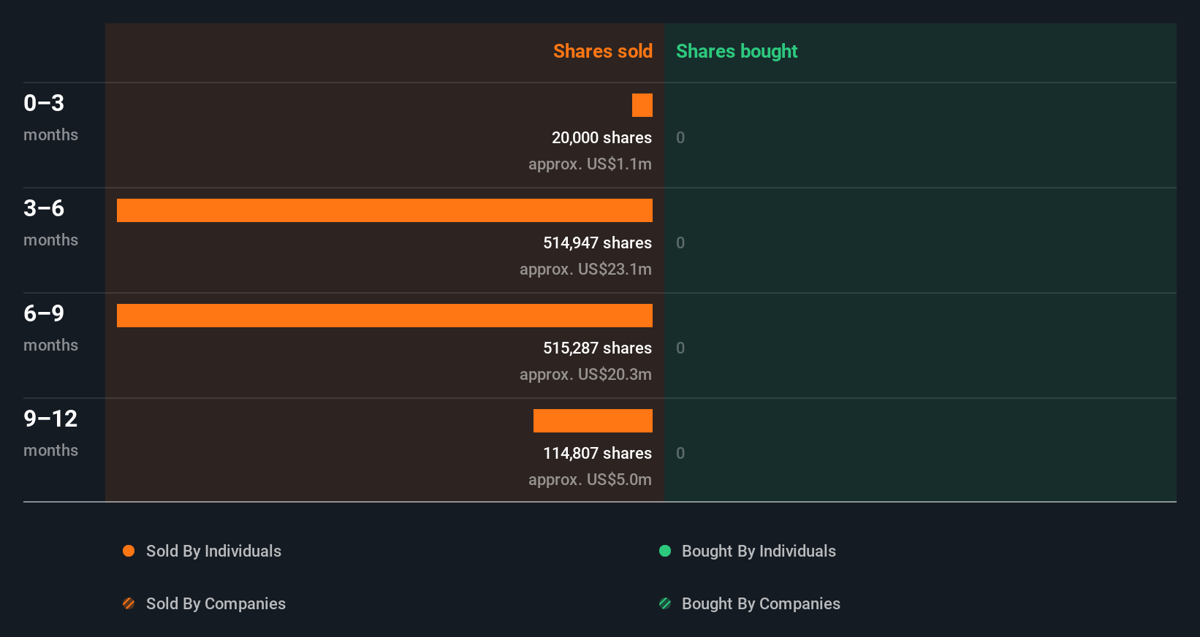Click the approx. US$20.3m value
This screenshot has height=637, width=1200.
coord(585,375)
